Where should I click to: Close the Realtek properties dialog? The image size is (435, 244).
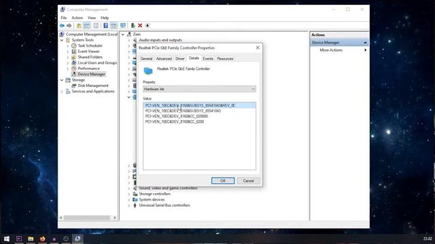pos(258,48)
